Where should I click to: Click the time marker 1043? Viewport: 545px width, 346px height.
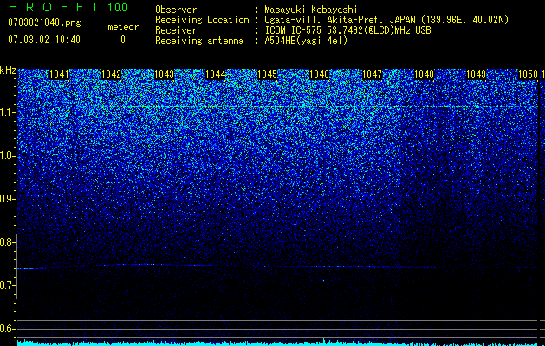pyautogui.click(x=164, y=74)
